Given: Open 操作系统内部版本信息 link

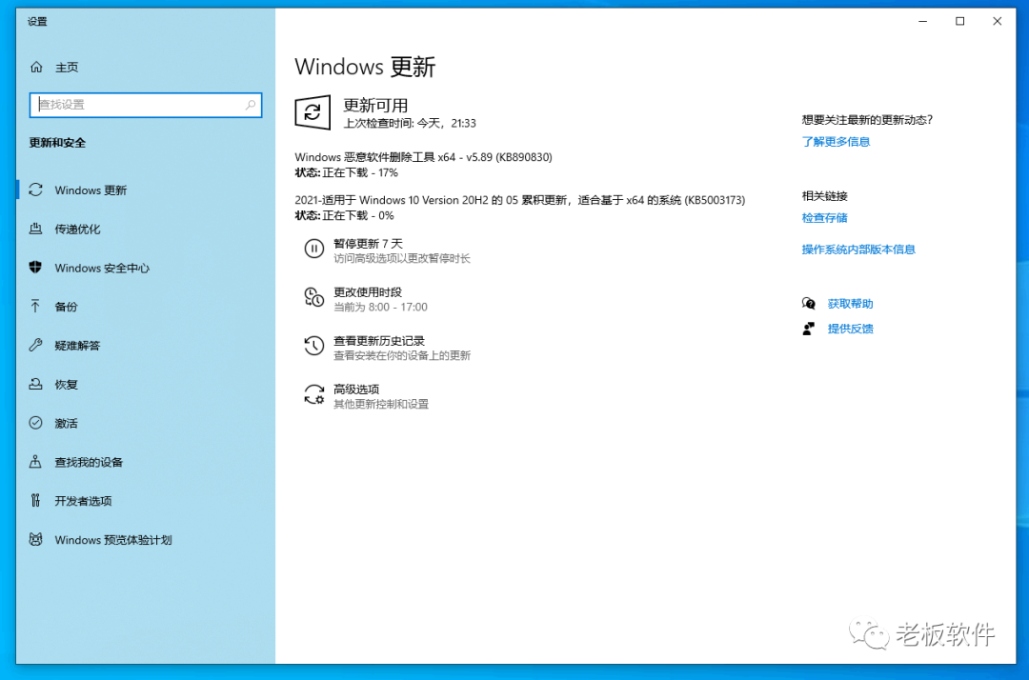Looking at the screenshot, I should 858,250.
